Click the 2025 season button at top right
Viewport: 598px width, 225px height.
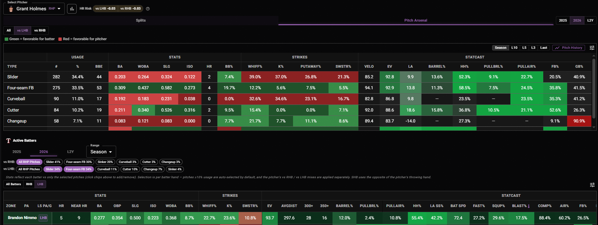click(563, 20)
